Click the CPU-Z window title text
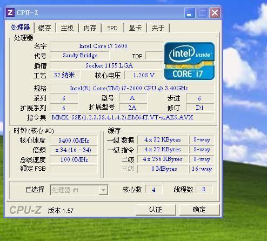Screen dimensions: 267x241 tap(27, 13)
